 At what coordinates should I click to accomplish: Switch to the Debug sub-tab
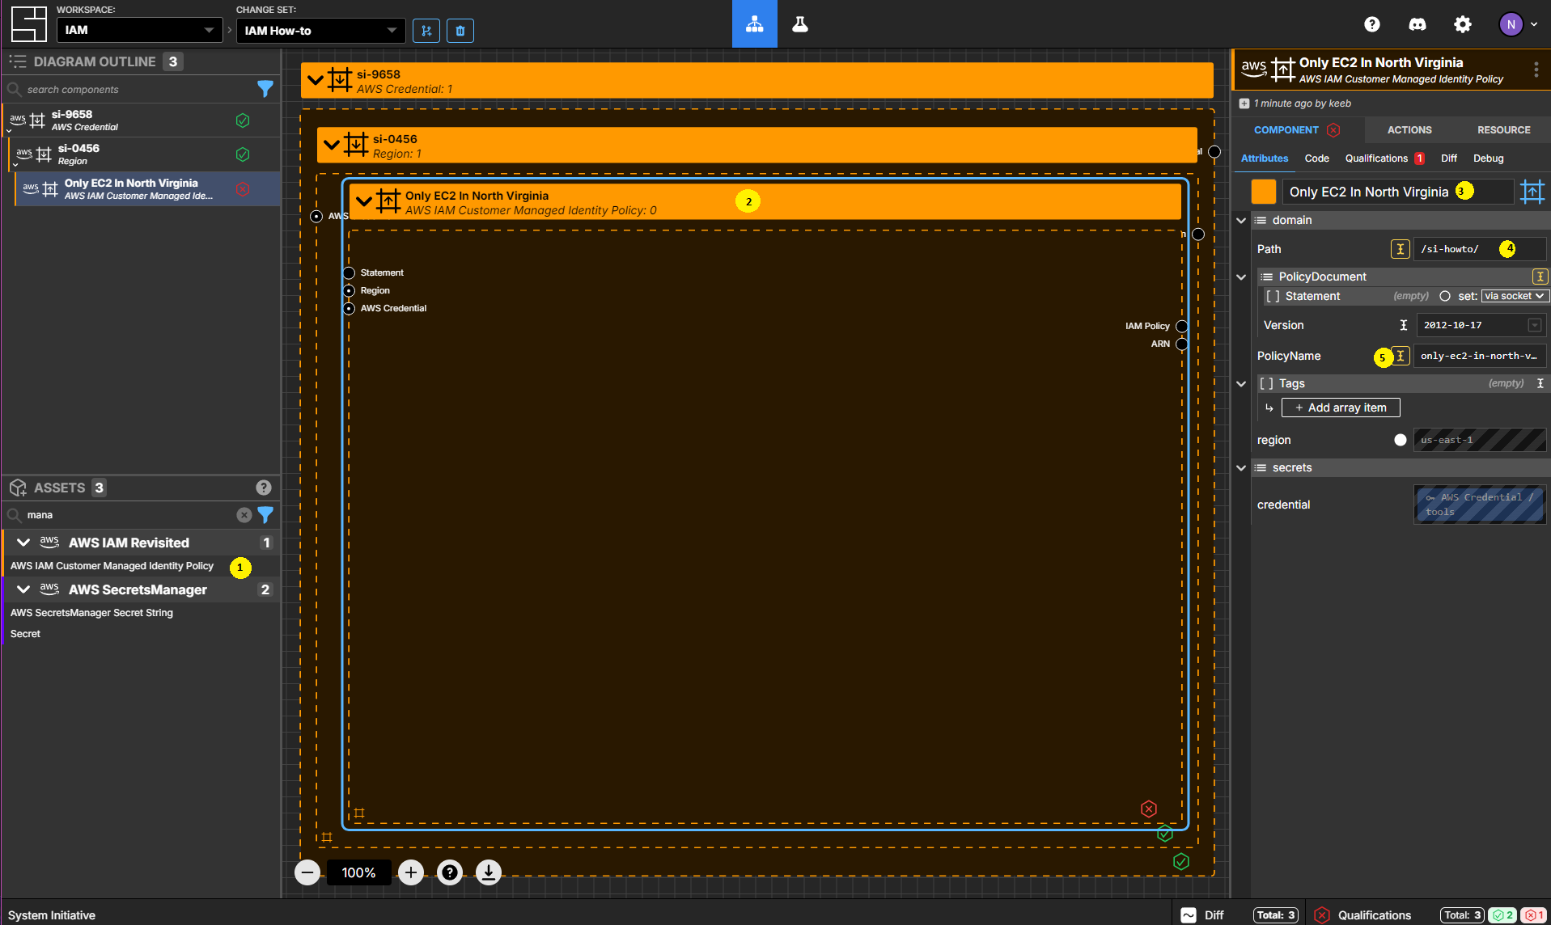click(x=1488, y=158)
